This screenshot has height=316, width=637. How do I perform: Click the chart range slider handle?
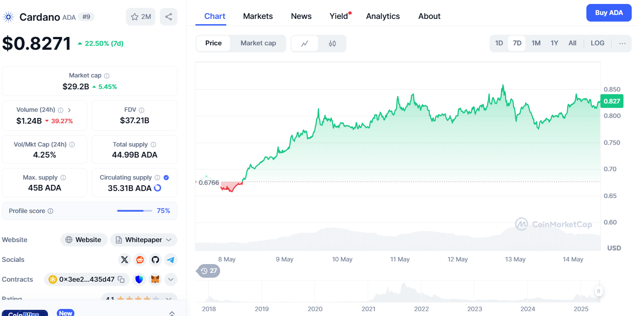[x=599, y=291]
